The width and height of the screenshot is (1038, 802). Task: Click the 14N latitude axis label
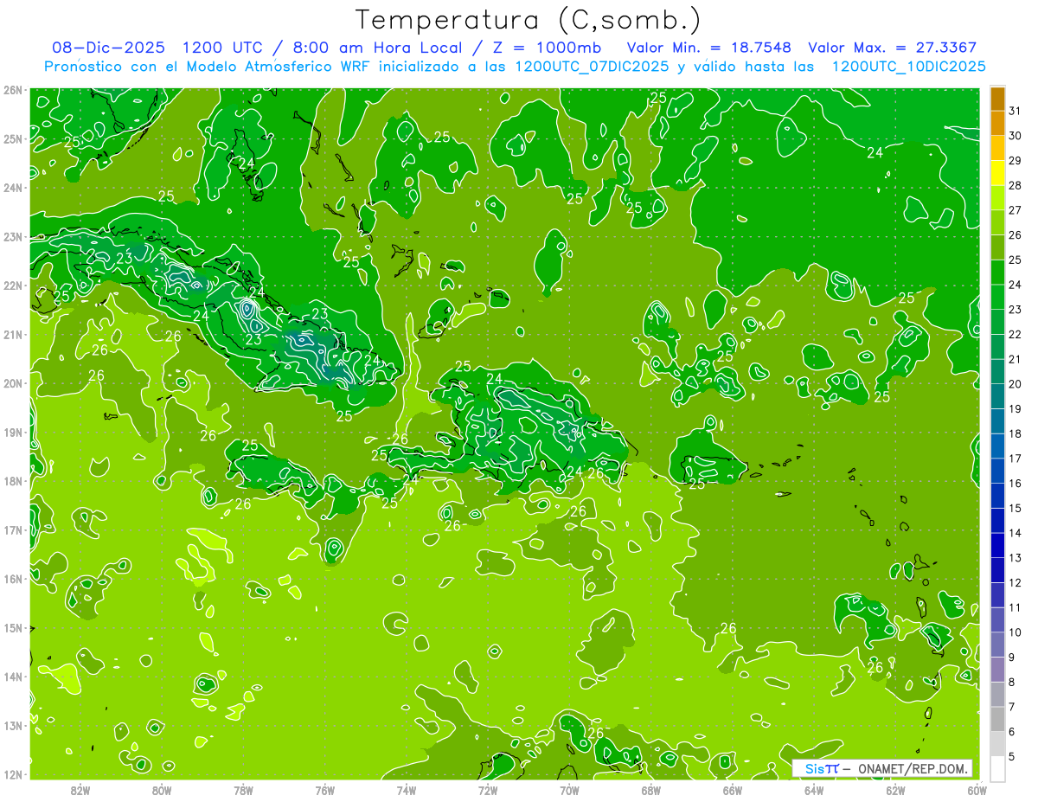(12, 677)
